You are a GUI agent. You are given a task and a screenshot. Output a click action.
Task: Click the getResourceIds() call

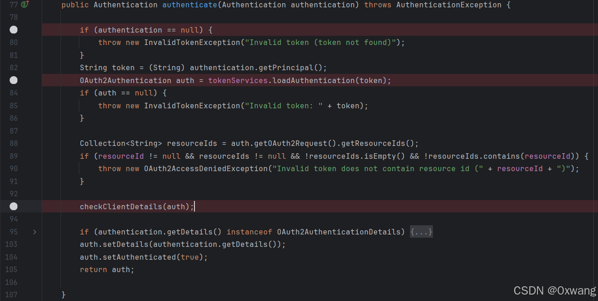click(378, 143)
